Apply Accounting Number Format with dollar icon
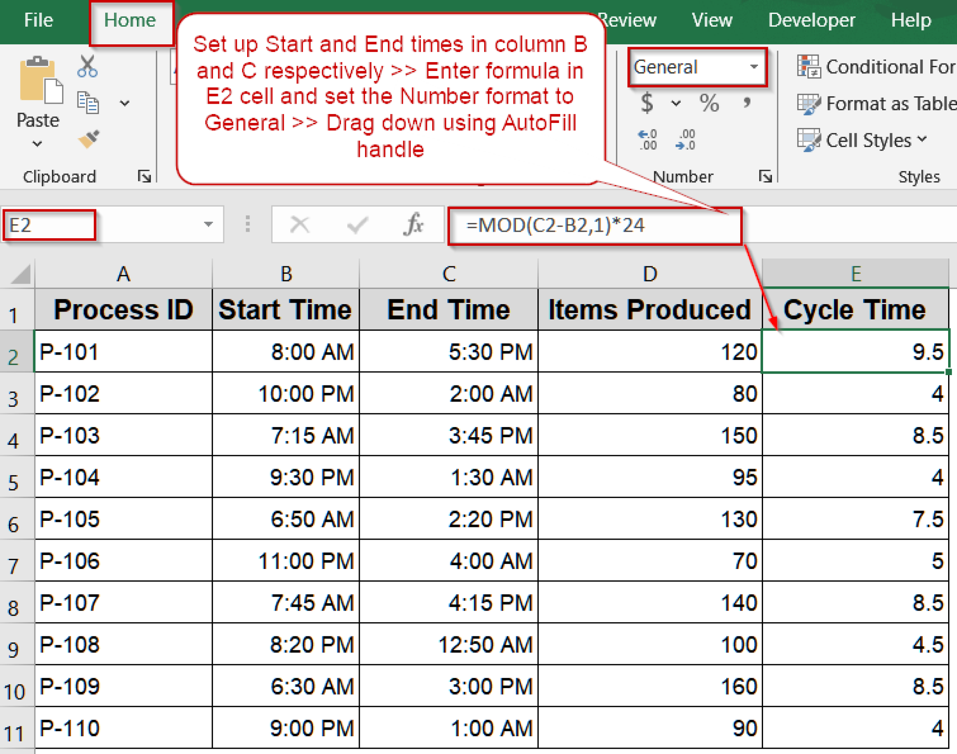957x754 pixels. click(647, 102)
